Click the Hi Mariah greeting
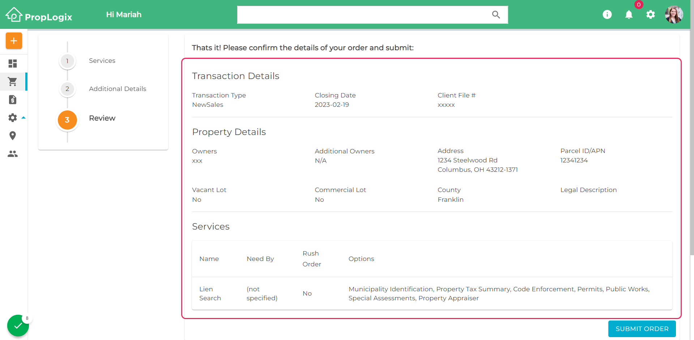The width and height of the screenshot is (694, 340). click(124, 14)
